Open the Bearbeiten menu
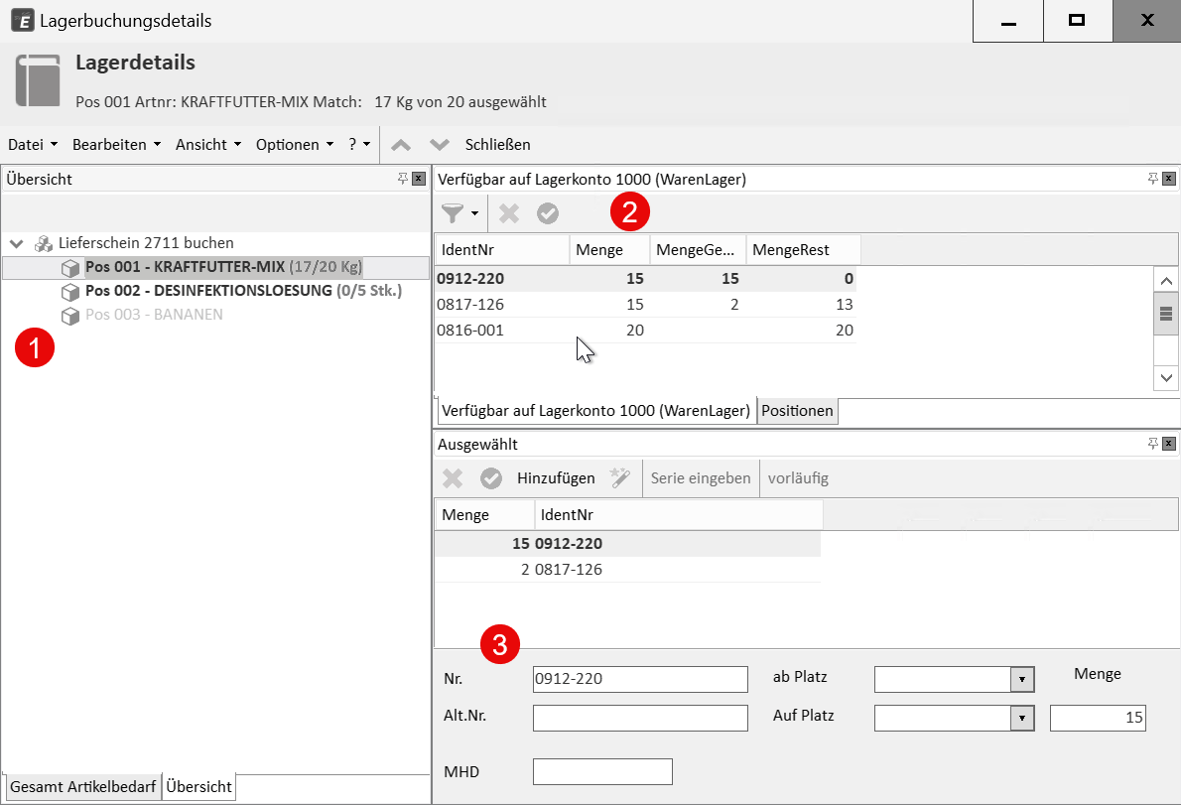 coord(115,145)
